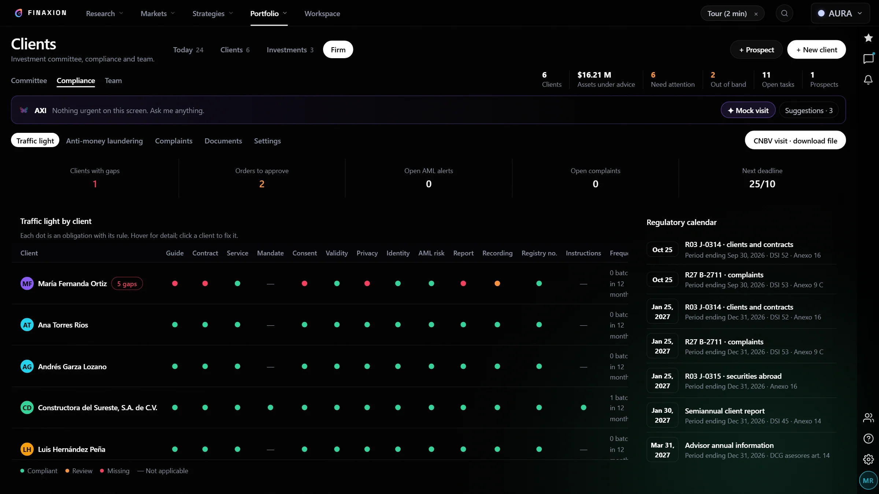Click Constructora del Sureste green Instructions dot
The width and height of the screenshot is (879, 494).
pyautogui.click(x=583, y=408)
